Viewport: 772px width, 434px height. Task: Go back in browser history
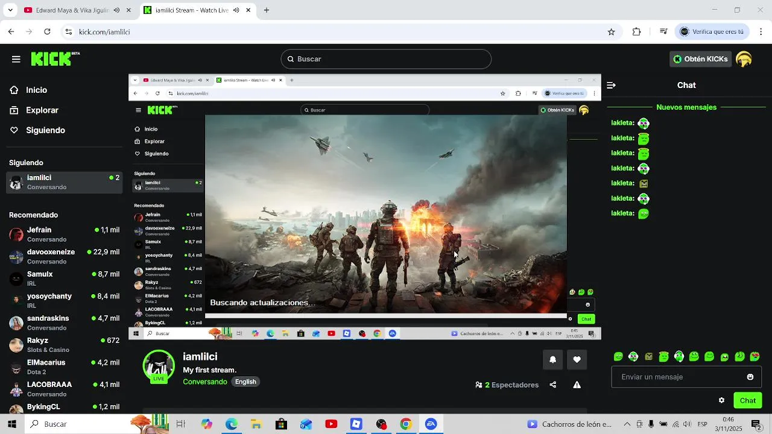coord(11,32)
